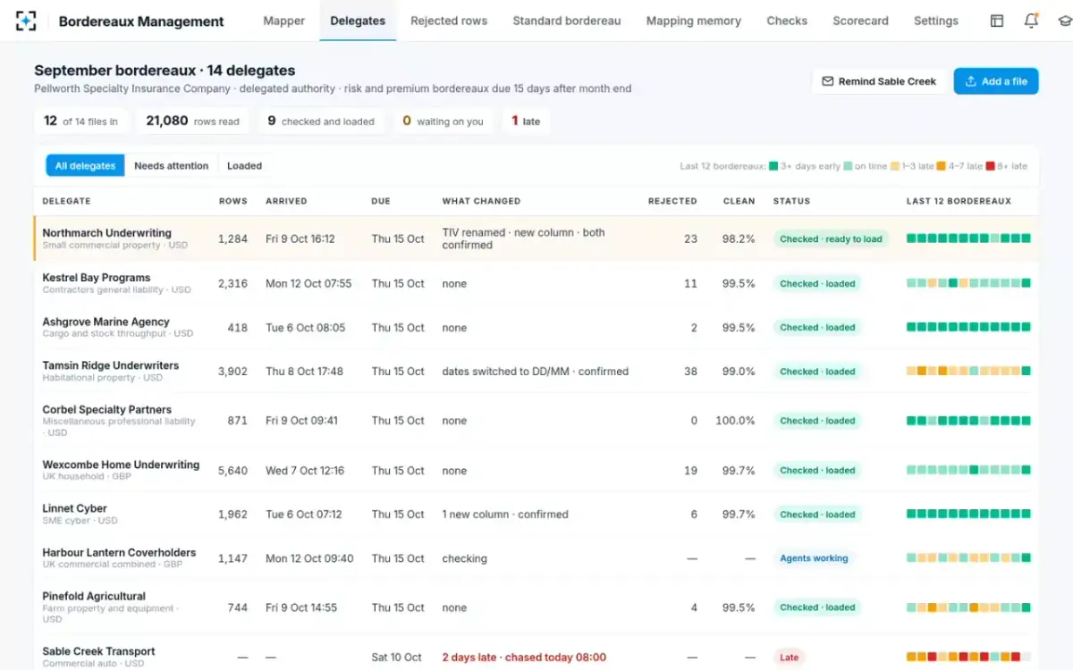
Task: Sort by the Status column header
Action: (791, 201)
